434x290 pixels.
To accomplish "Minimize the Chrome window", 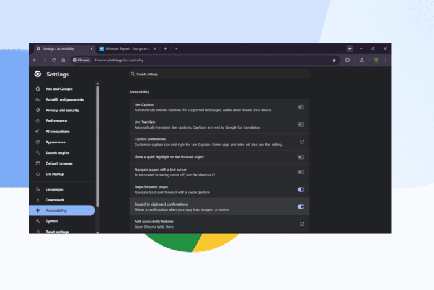I will point(361,48).
